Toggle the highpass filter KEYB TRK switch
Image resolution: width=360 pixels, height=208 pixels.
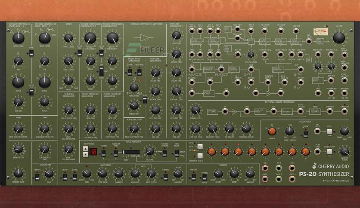(79, 53)
